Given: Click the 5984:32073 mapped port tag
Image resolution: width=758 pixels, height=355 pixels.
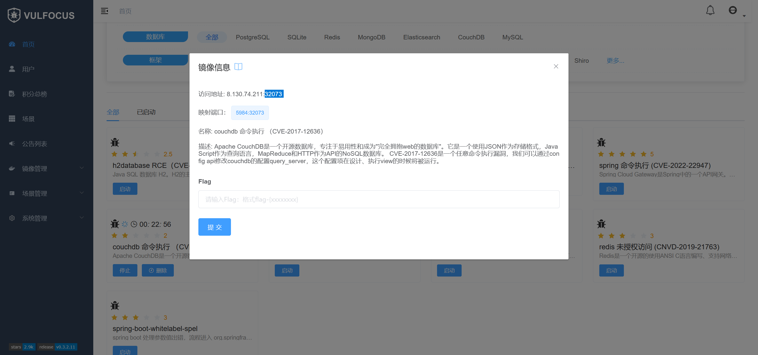Looking at the screenshot, I should tap(250, 113).
